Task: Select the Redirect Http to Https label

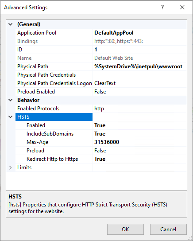Action: pos(52,159)
